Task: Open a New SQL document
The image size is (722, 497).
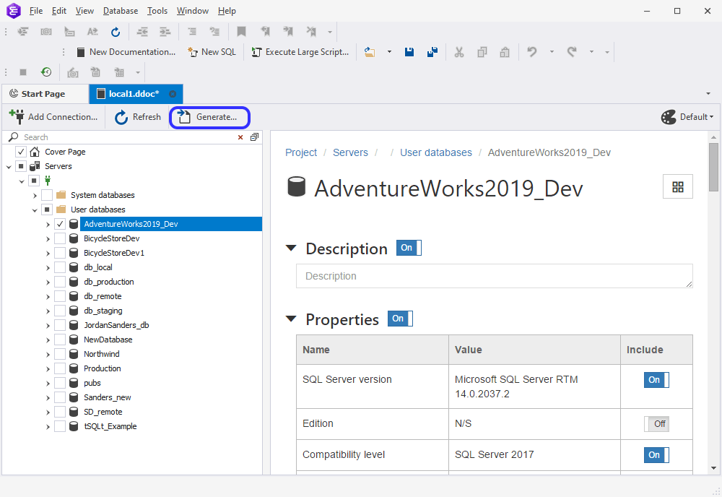Action: 212,52
